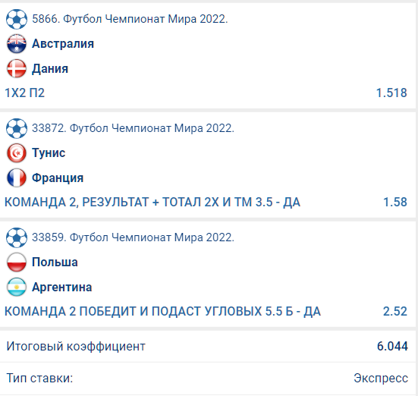This screenshot has width=418, height=396.
Task: Click the soccer ball icon for event 33859
Action: [x=17, y=237]
